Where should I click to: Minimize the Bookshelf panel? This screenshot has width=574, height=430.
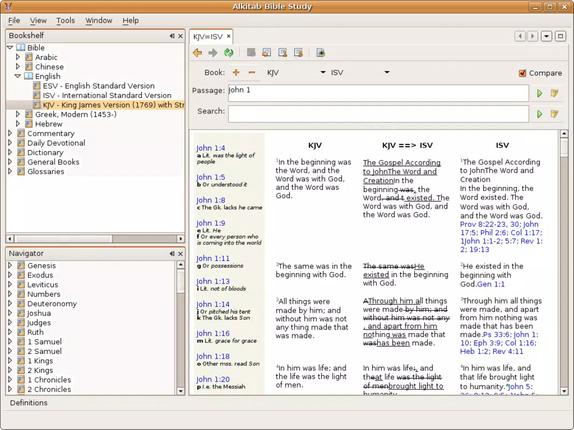(x=172, y=36)
